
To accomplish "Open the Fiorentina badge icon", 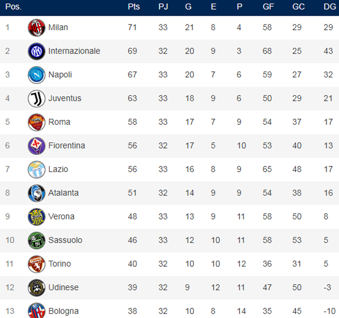I will 36,145.
